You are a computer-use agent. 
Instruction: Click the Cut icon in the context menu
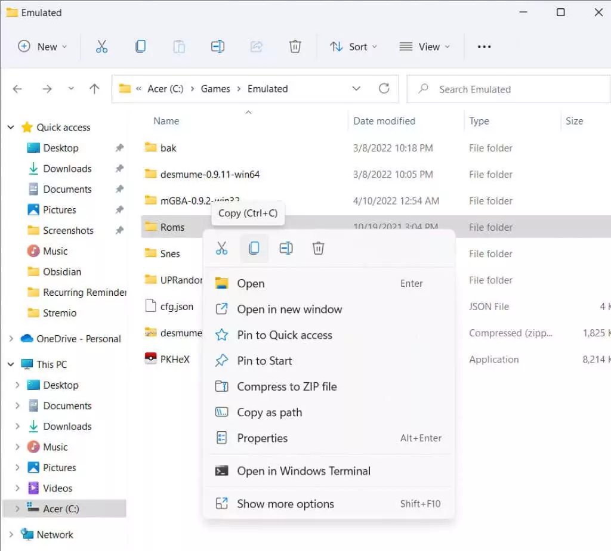[x=222, y=248]
